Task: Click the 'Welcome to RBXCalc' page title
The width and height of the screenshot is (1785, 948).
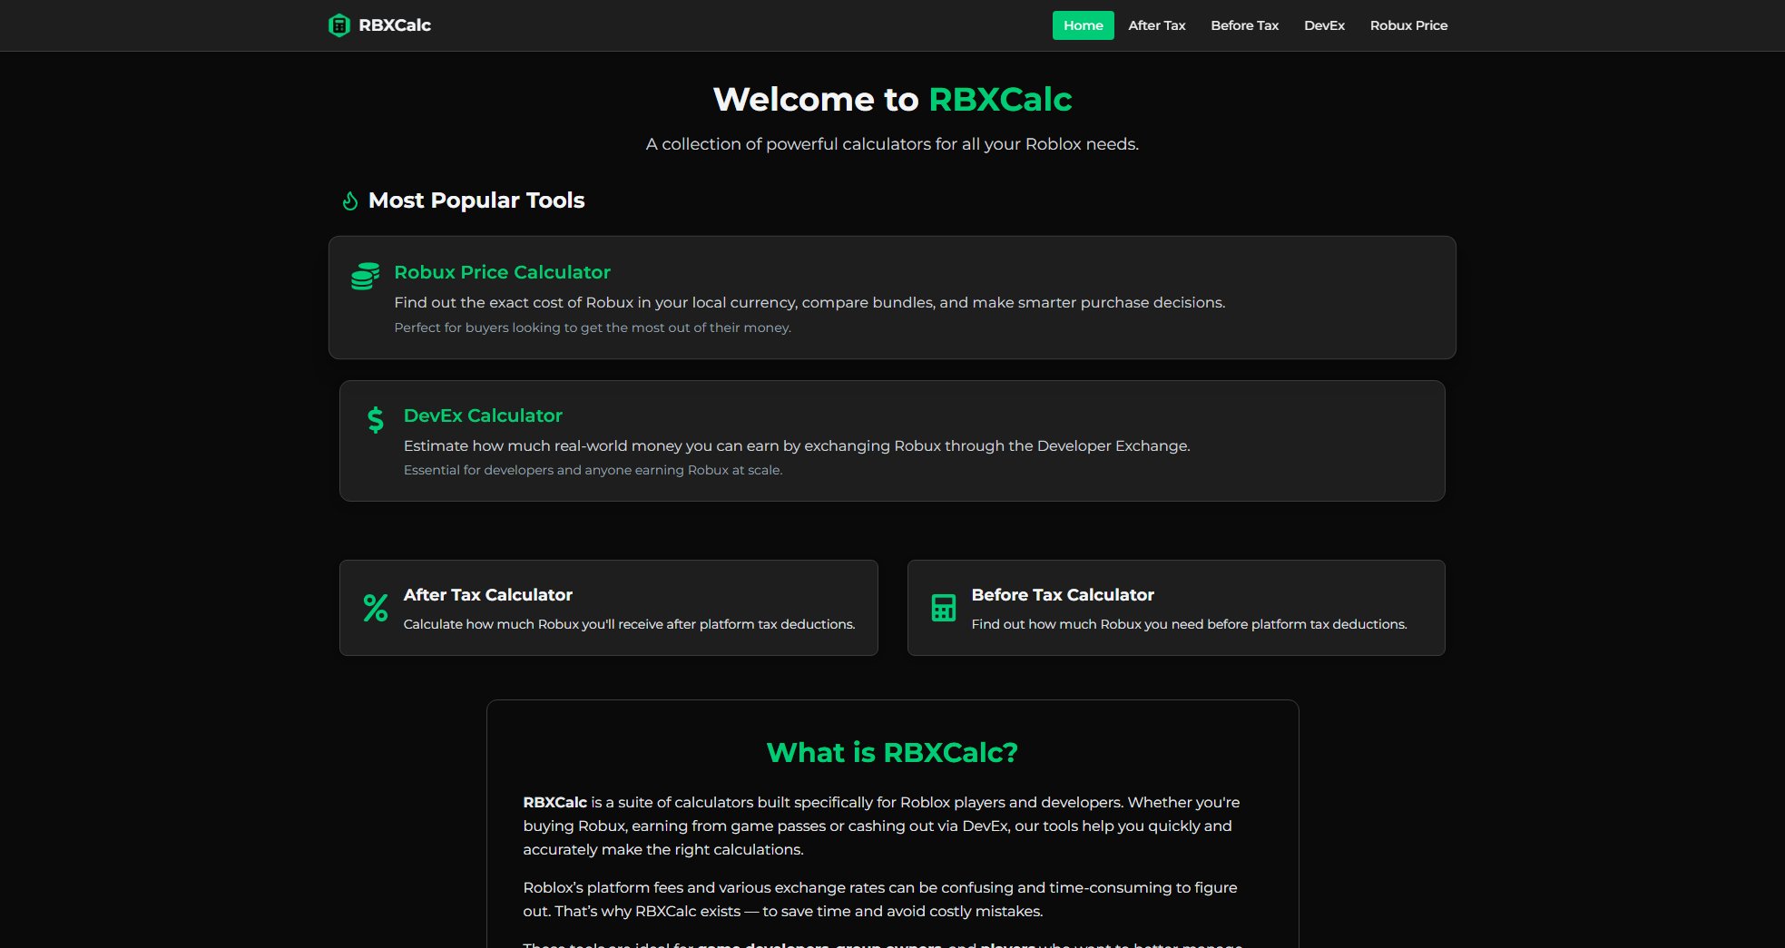Action: pos(892,99)
